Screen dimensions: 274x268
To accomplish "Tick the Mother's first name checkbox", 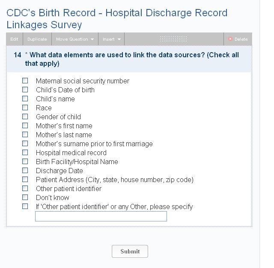I will pyautogui.click(x=25, y=126).
